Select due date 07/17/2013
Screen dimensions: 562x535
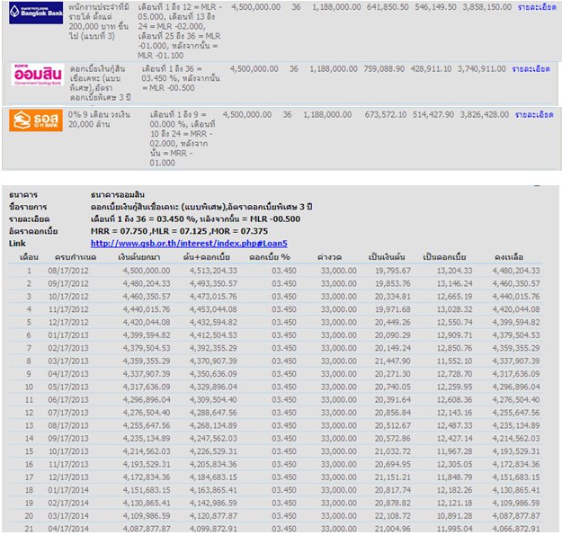(68, 413)
